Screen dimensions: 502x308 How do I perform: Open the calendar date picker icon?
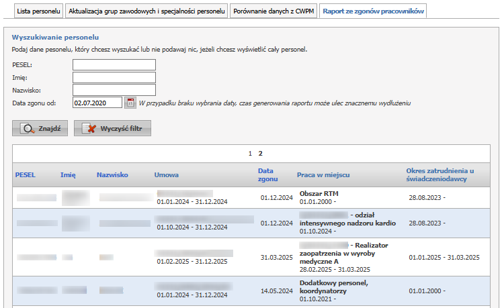click(x=131, y=103)
